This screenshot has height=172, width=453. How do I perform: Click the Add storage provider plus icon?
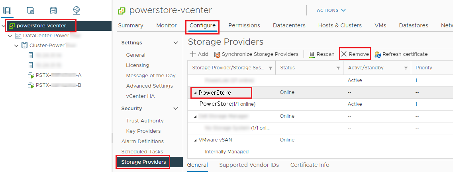coord(193,54)
